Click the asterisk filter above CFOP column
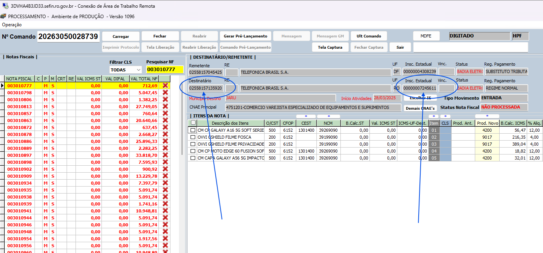The width and height of the screenshot is (543, 253). tap(306, 116)
